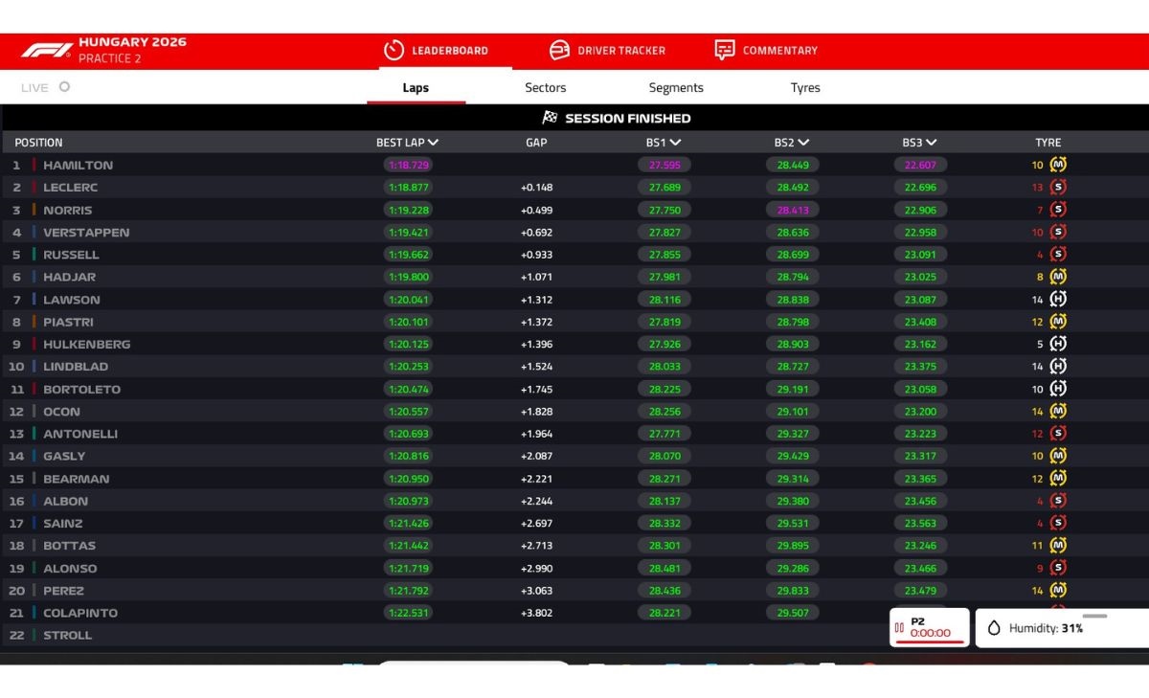This screenshot has width=1149, height=698.
Task: Open the Tyres tab
Action: [x=805, y=87]
